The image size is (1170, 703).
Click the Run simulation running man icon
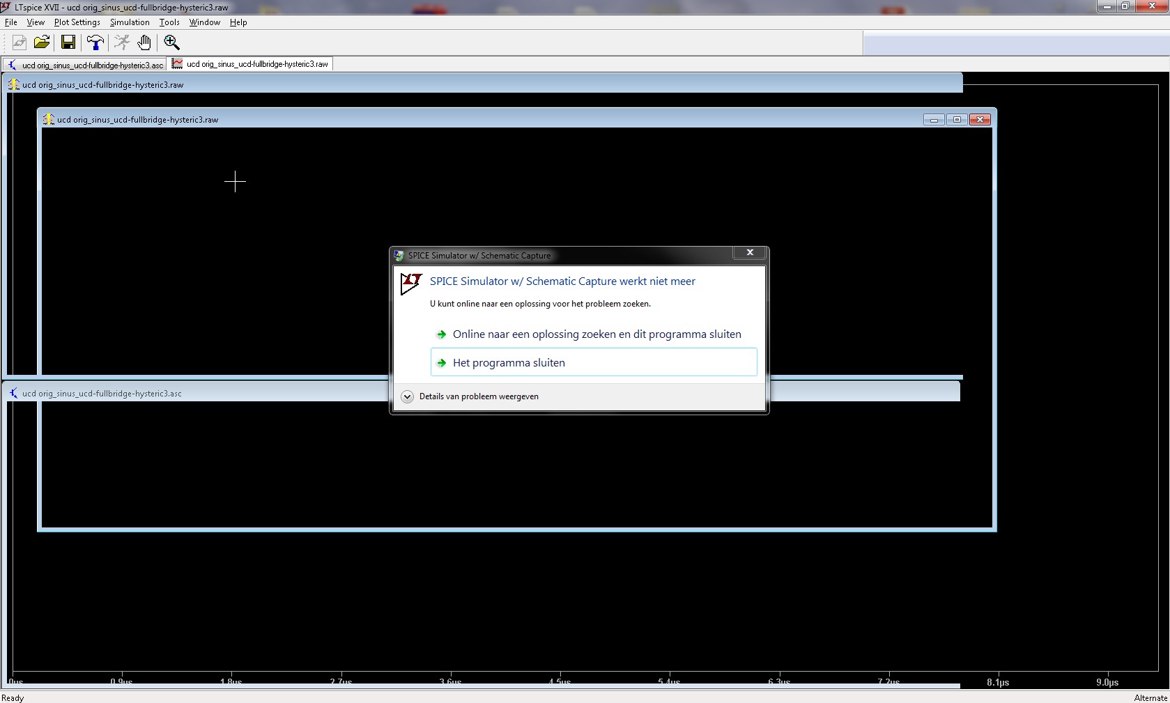(122, 43)
